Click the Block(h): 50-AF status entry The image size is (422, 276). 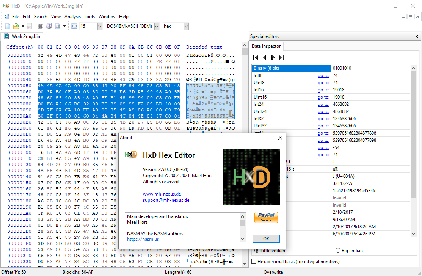(78, 272)
